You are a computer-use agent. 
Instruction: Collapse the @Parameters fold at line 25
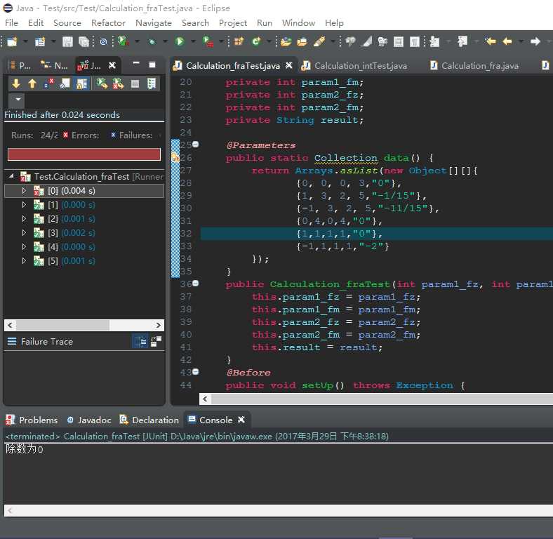pos(195,144)
